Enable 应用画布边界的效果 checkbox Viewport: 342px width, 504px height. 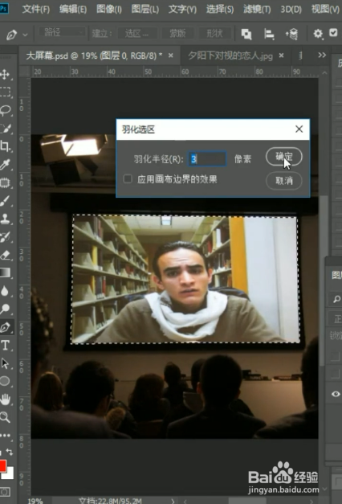(128, 178)
